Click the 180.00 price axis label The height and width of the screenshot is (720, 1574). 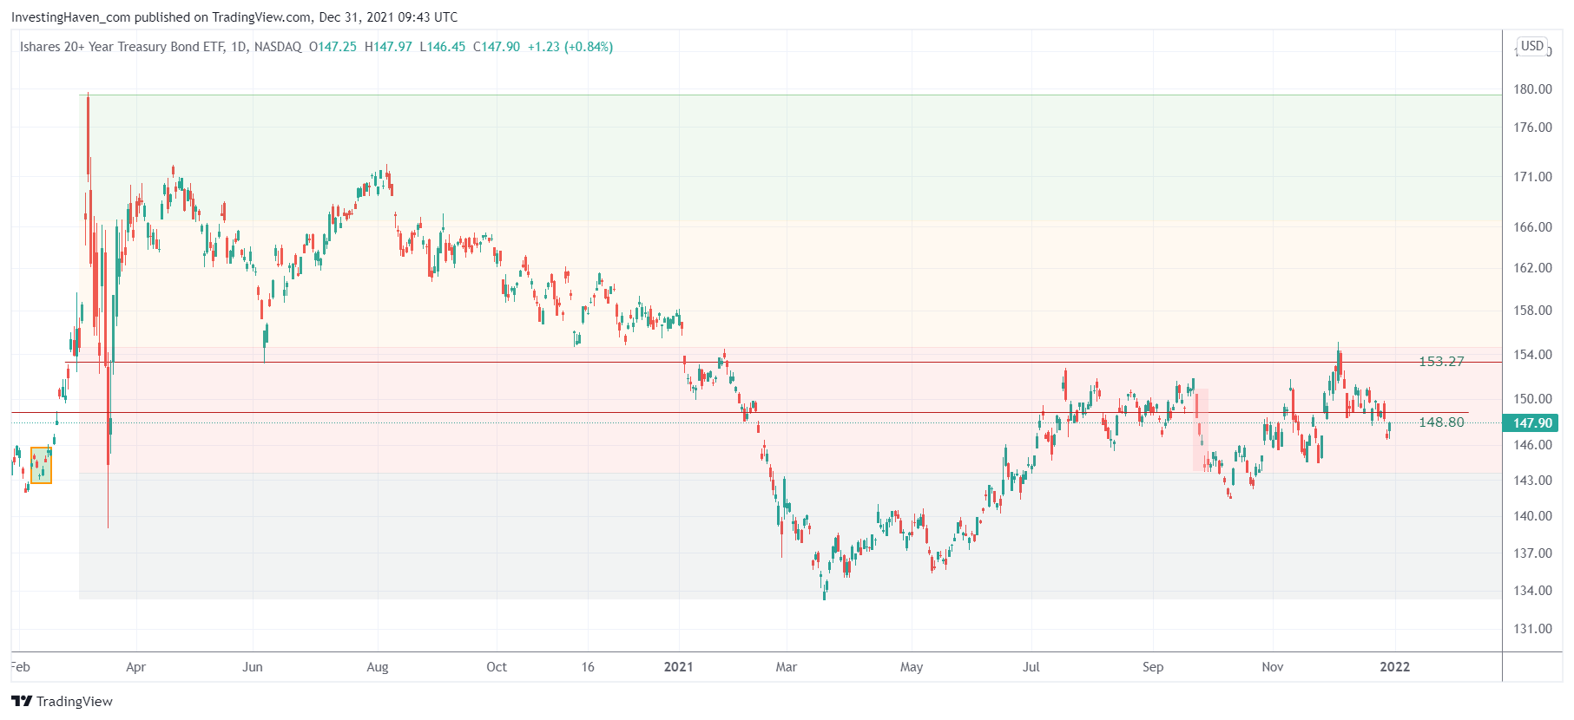1532,89
